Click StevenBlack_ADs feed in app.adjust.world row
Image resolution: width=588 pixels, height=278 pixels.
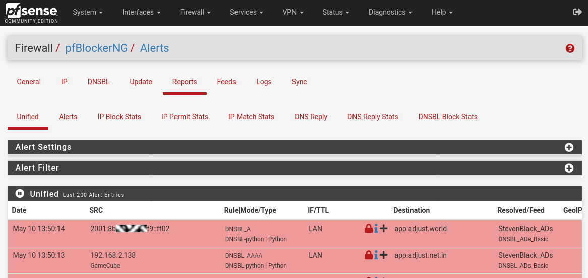(x=525, y=229)
